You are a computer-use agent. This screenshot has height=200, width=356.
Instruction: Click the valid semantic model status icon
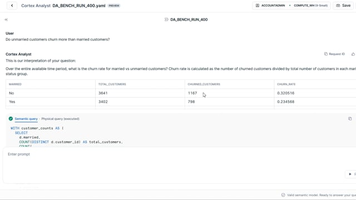tap(283, 195)
